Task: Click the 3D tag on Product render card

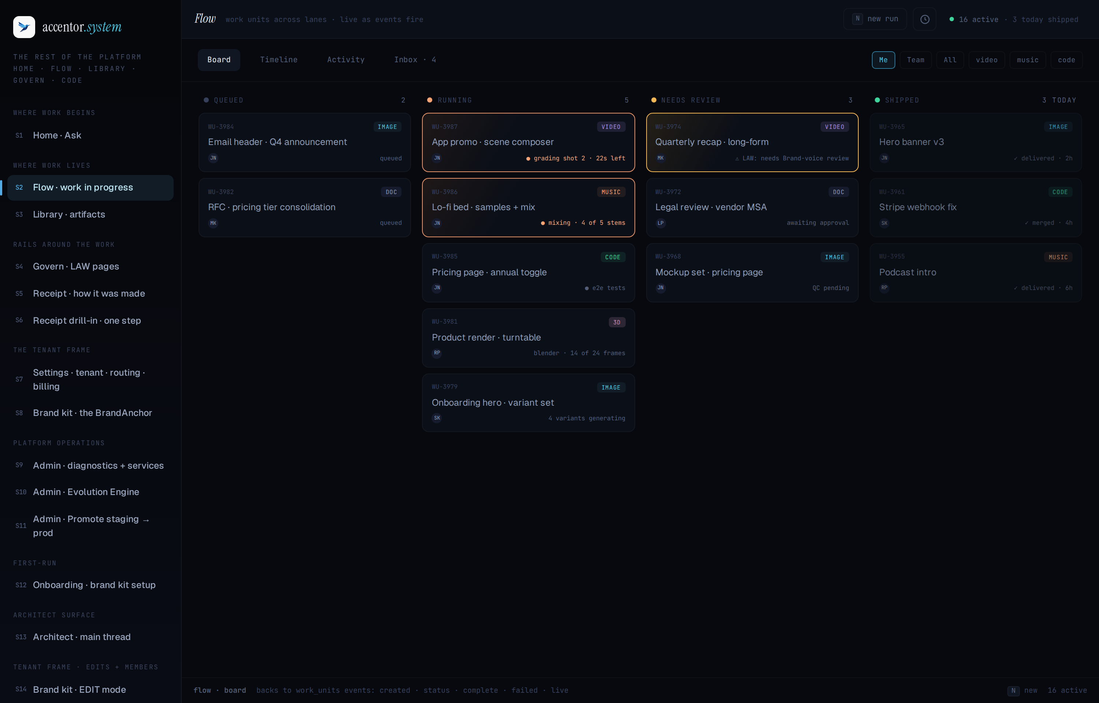Action: coord(617,322)
